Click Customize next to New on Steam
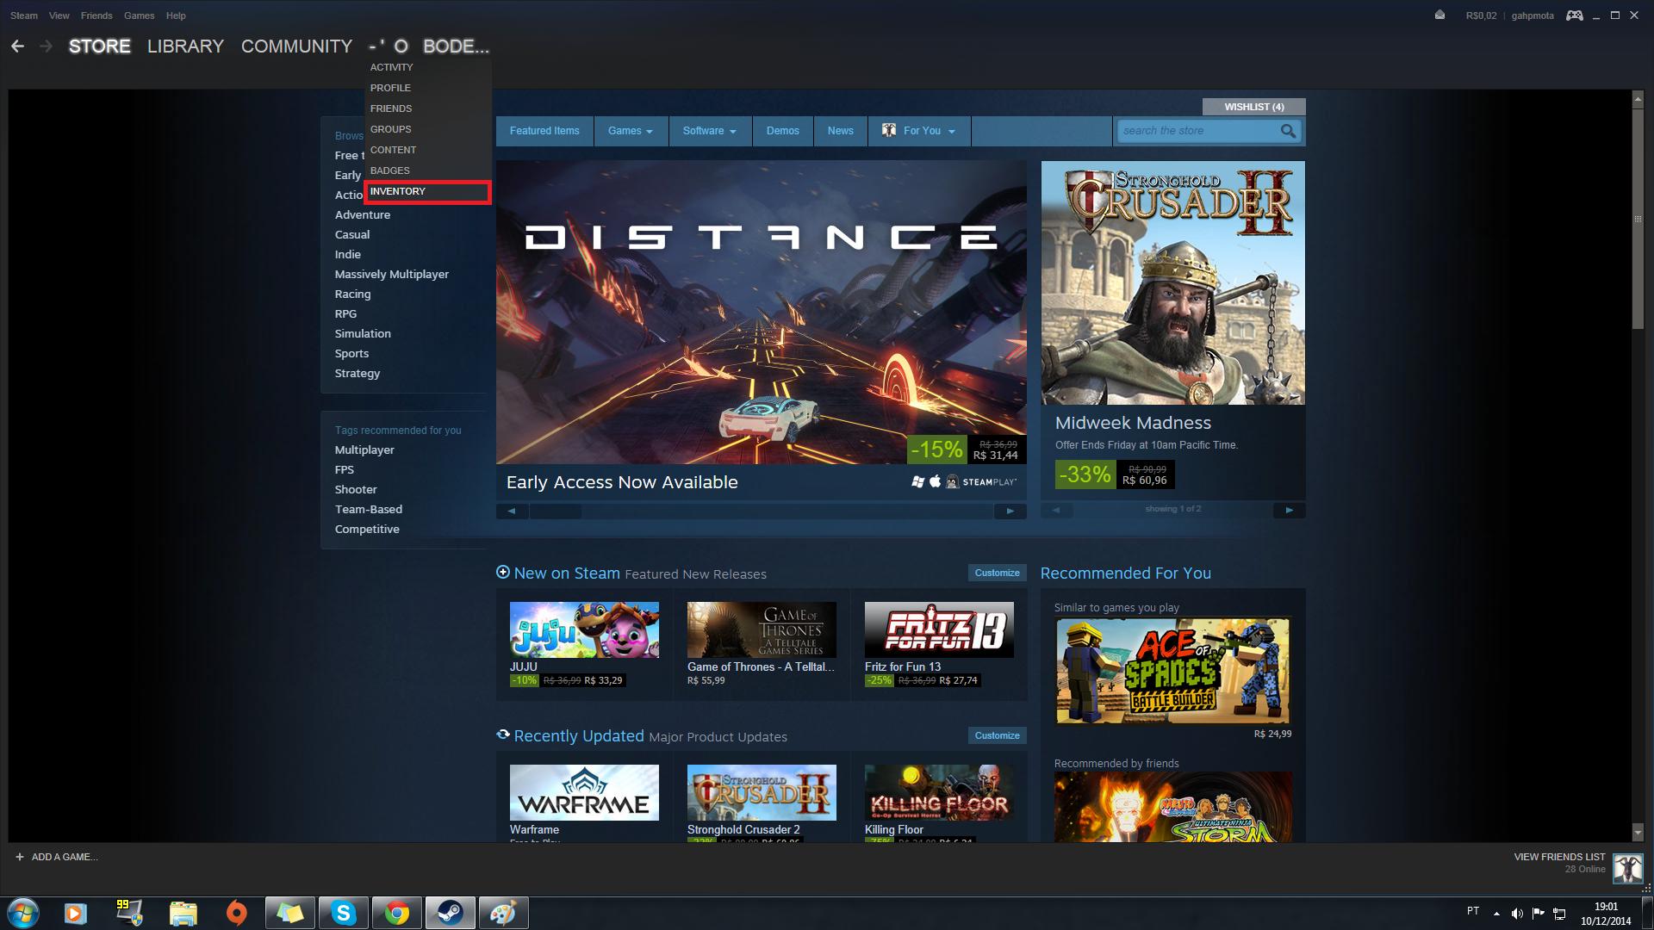Screen dimensions: 1654x930 click(x=997, y=573)
